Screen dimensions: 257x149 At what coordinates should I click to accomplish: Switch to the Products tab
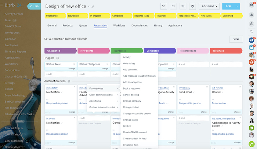coord(68,25)
